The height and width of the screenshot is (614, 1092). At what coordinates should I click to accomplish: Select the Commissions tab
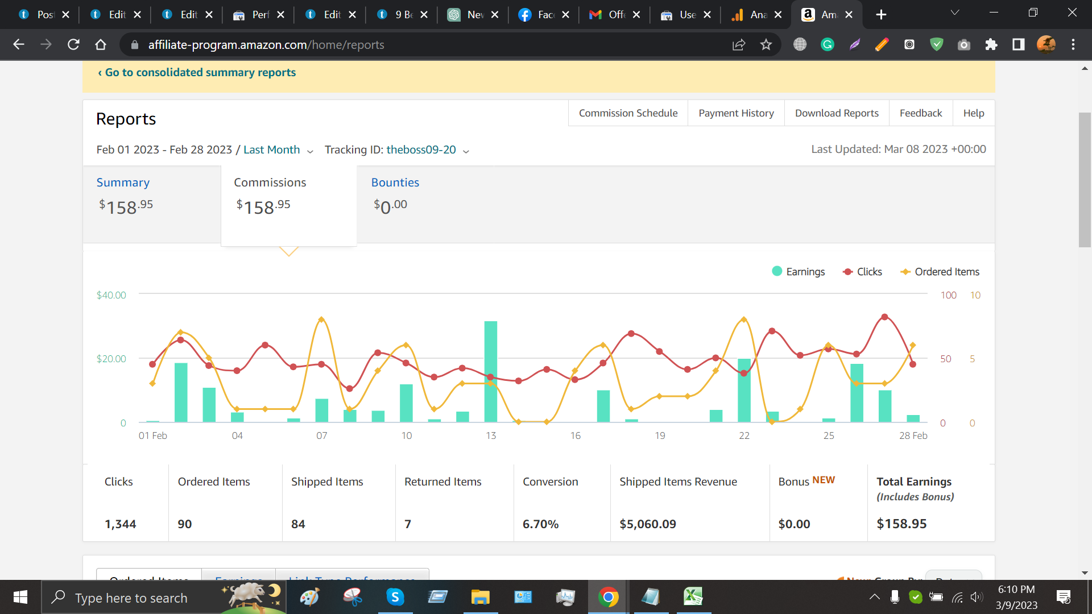tap(289, 205)
